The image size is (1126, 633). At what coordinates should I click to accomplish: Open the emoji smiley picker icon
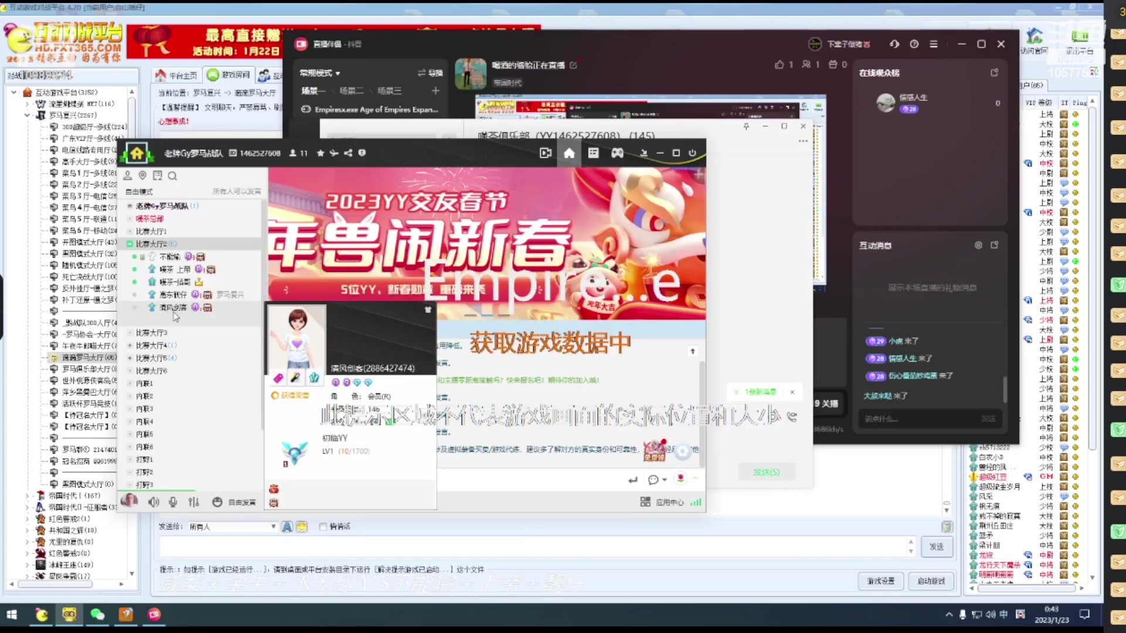click(x=301, y=526)
